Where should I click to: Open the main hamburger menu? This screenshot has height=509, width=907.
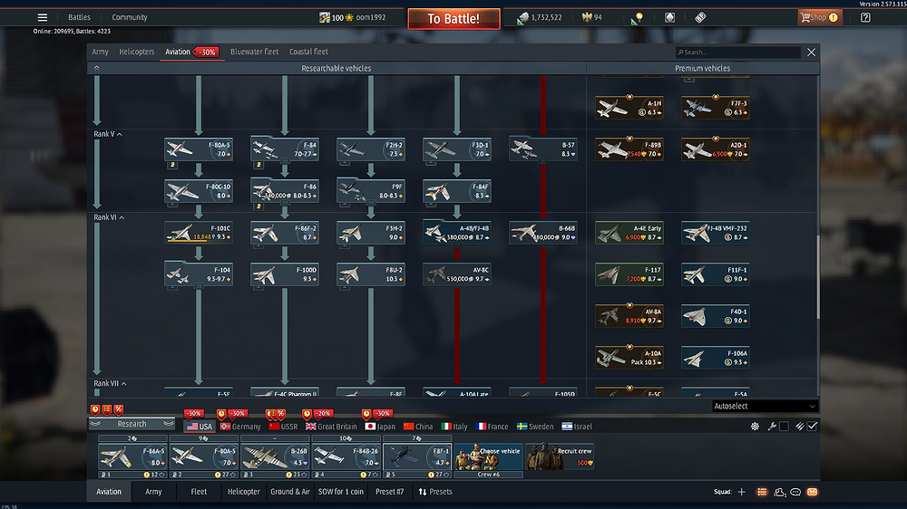click(43, 17)
